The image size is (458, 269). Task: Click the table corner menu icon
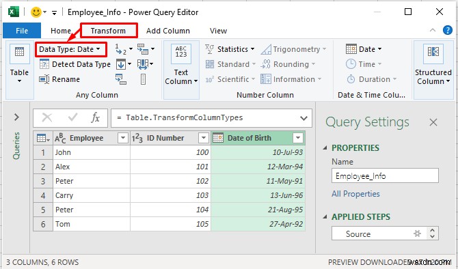(43, 138)
